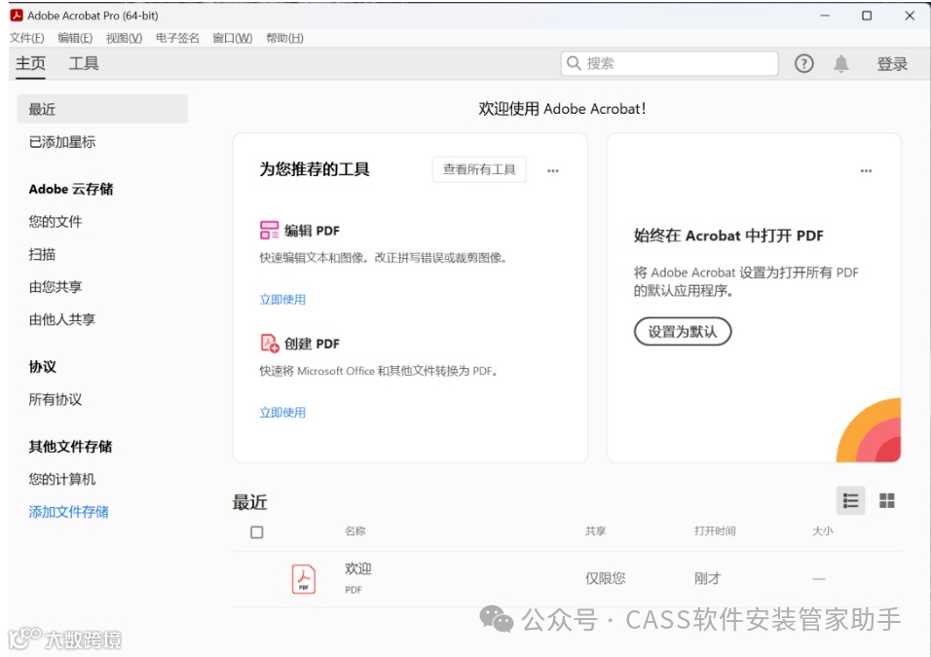Open the 视图(V) menu
Image resolution: width=931 pixels, height=657 pixels.
[124, 38]
